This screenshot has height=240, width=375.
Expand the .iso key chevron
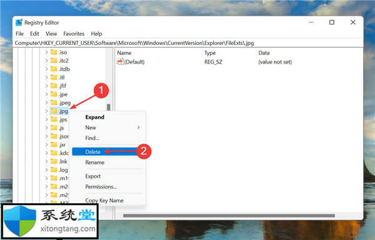click(47, 52)
